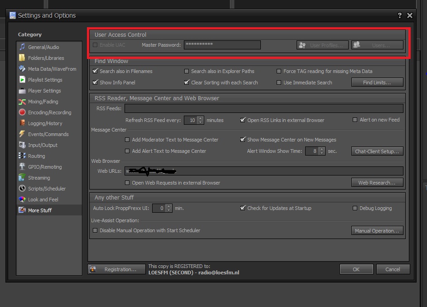Click the Users group icon
This screenshot has width=427, height=307.
click(357, 45)
